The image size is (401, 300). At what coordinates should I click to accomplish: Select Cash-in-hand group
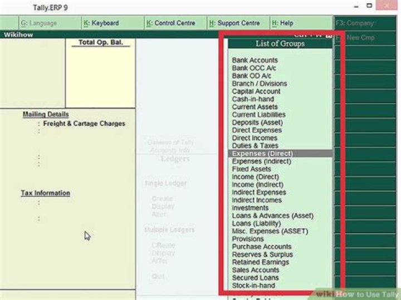pyautogui.click(x=253, y=99)
